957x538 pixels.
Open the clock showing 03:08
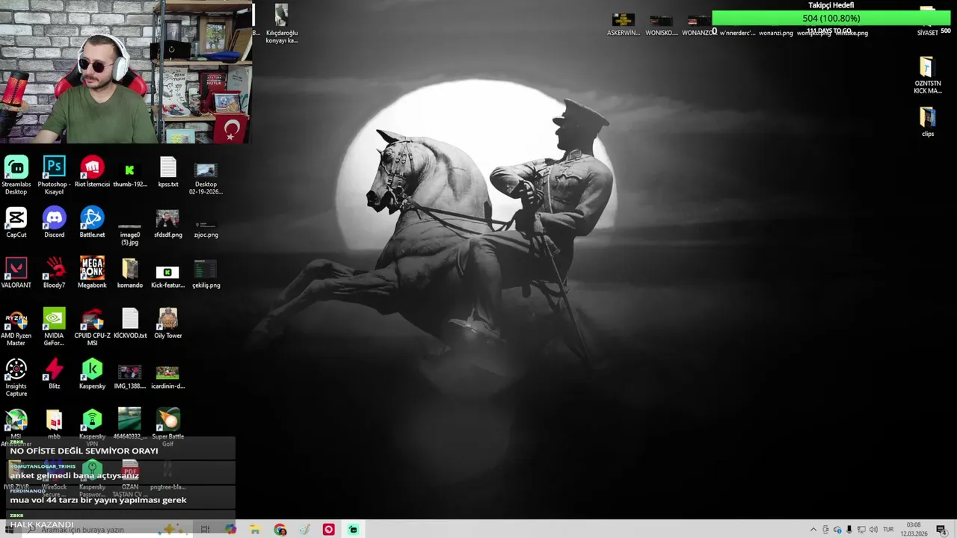(914, 529)
